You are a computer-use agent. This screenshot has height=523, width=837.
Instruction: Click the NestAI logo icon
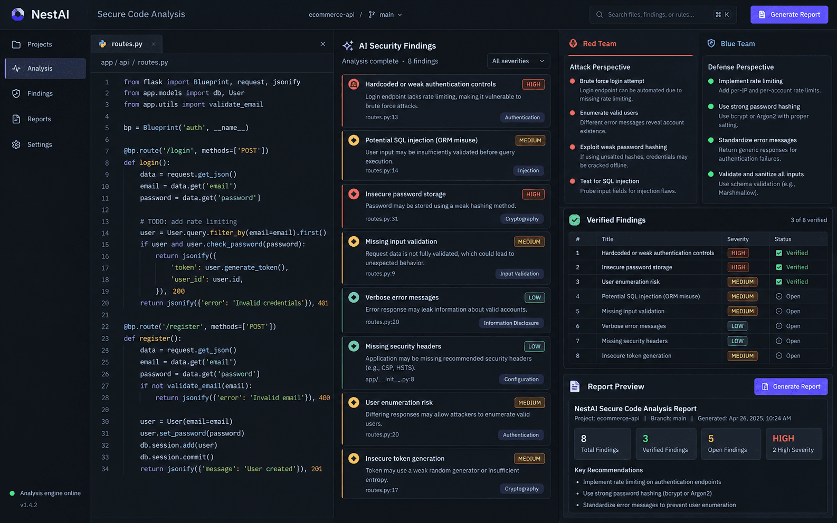tap(18, 14)
